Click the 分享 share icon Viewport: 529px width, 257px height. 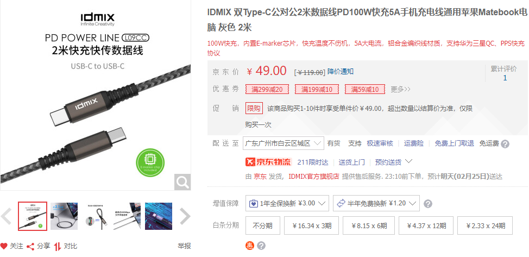point(31,246)
